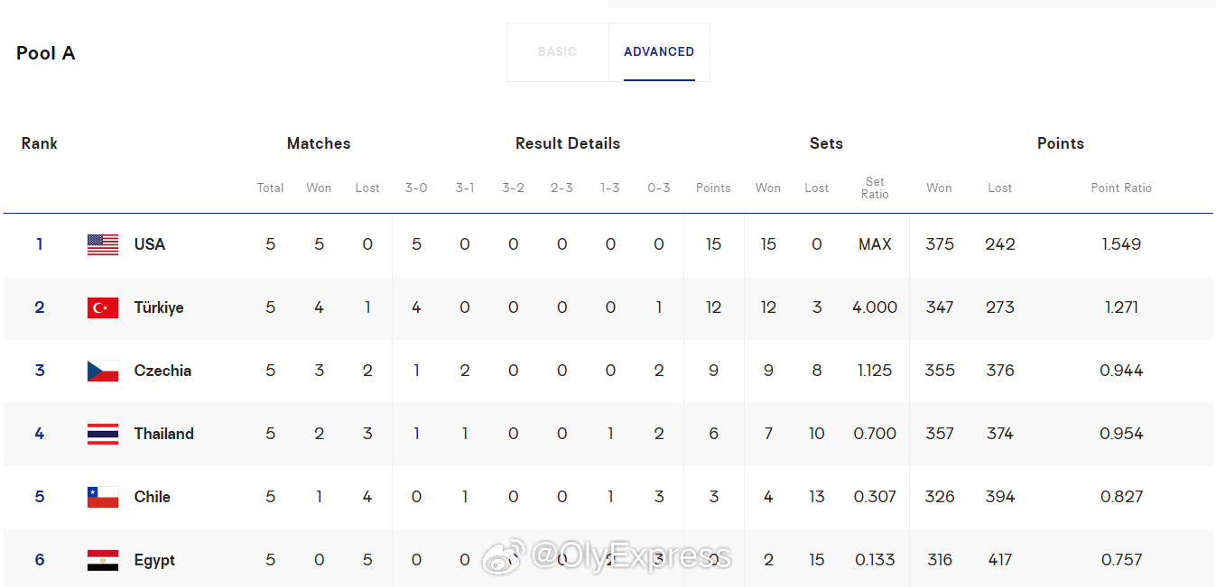Open the Chile team name
This screenshot has width=1216, height=587.
153,497
